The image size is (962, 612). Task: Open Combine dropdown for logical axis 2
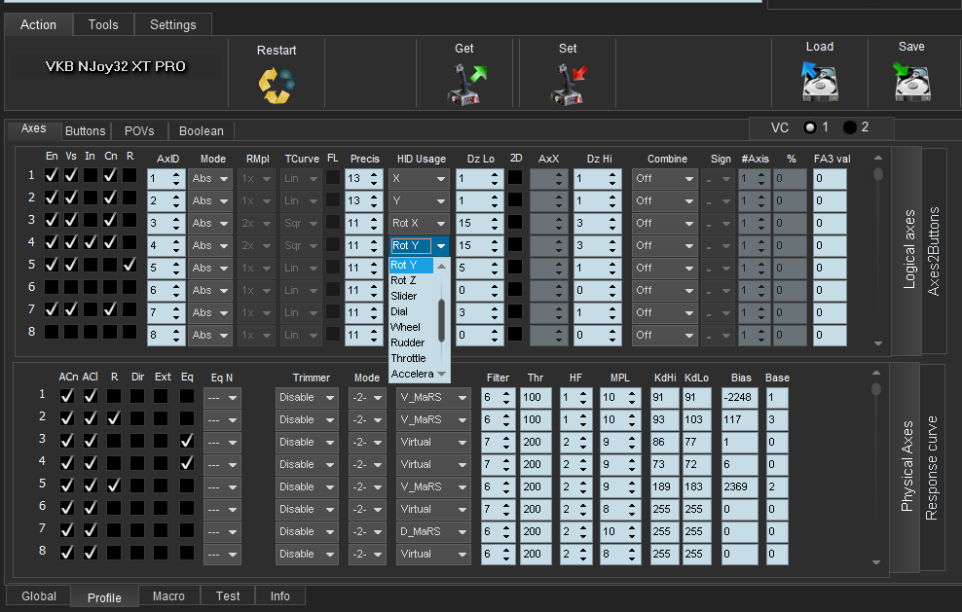(x=665, y=201)
